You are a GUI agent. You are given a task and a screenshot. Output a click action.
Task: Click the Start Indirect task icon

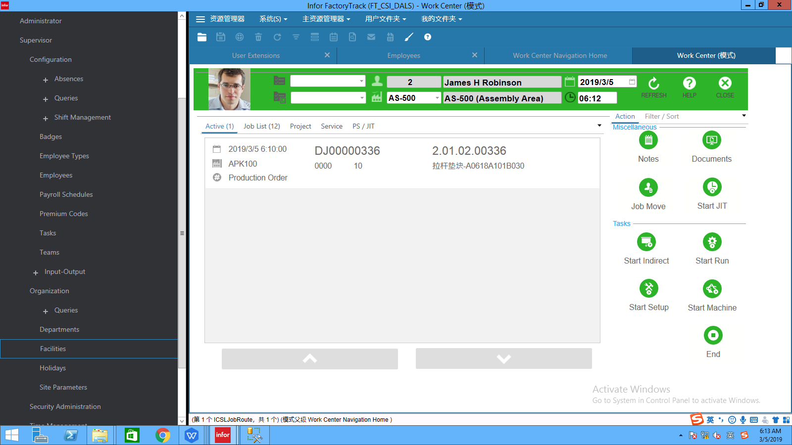tap(646, 242)
